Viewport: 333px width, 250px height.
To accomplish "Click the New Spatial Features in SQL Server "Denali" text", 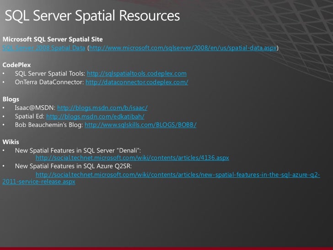I will coord(78,151).
